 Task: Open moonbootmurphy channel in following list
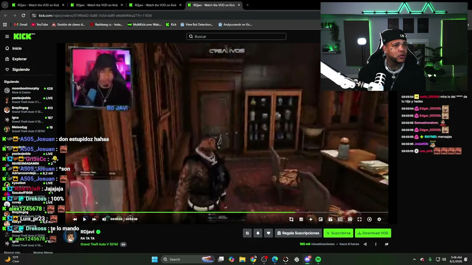[28, 90]
